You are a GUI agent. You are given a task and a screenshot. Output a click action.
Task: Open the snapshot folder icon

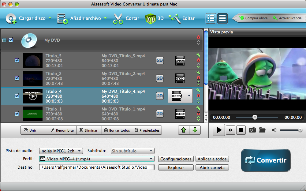coord(262,130)
